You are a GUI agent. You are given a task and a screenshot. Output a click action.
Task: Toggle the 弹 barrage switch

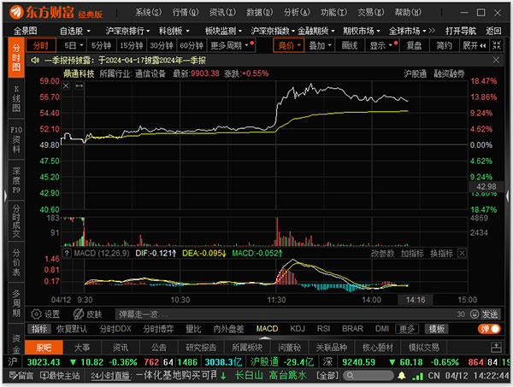coord(489,329)
